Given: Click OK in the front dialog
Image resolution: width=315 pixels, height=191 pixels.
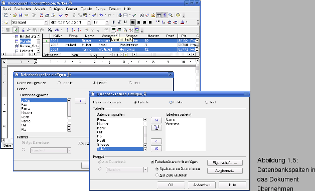Looking at the screenshot, I should (x=171, y=185).
